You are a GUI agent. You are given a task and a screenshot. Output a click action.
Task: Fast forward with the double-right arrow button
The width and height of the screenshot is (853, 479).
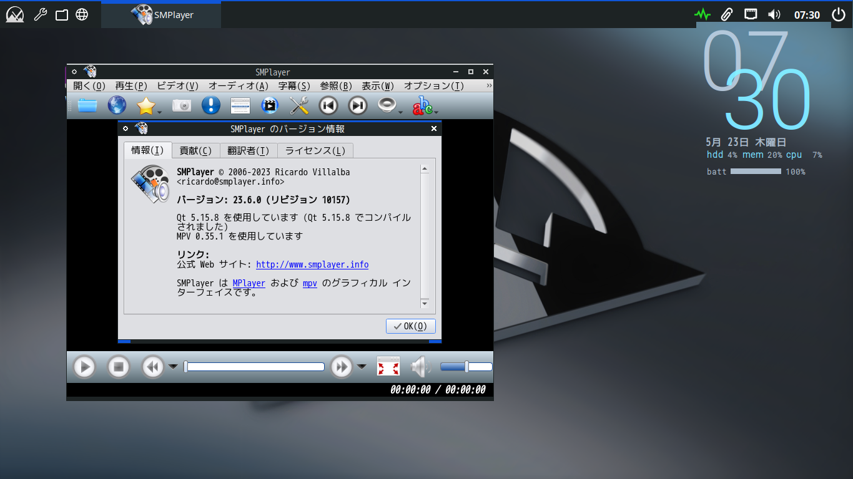click(x=341, y=367)
